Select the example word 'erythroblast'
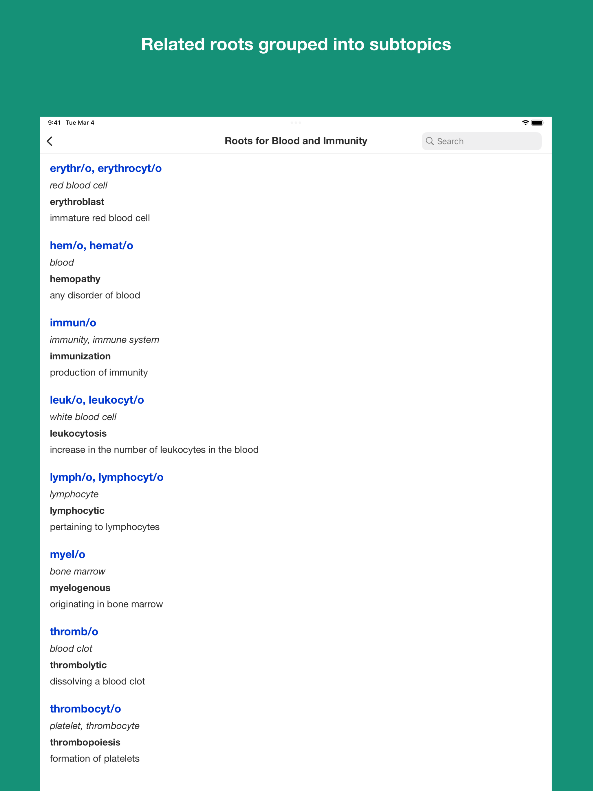This screenshot has height=791, width=593. 77,202
